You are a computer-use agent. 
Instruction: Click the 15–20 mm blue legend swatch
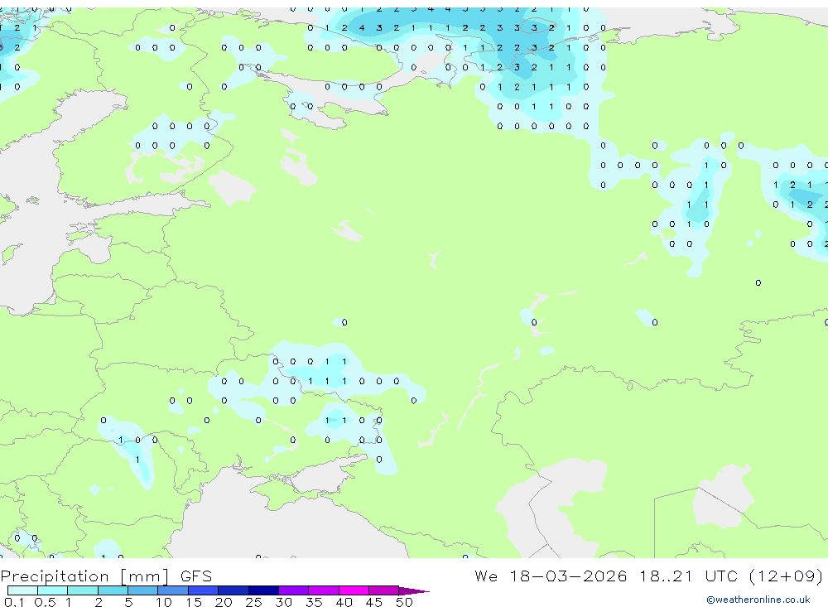204,590
